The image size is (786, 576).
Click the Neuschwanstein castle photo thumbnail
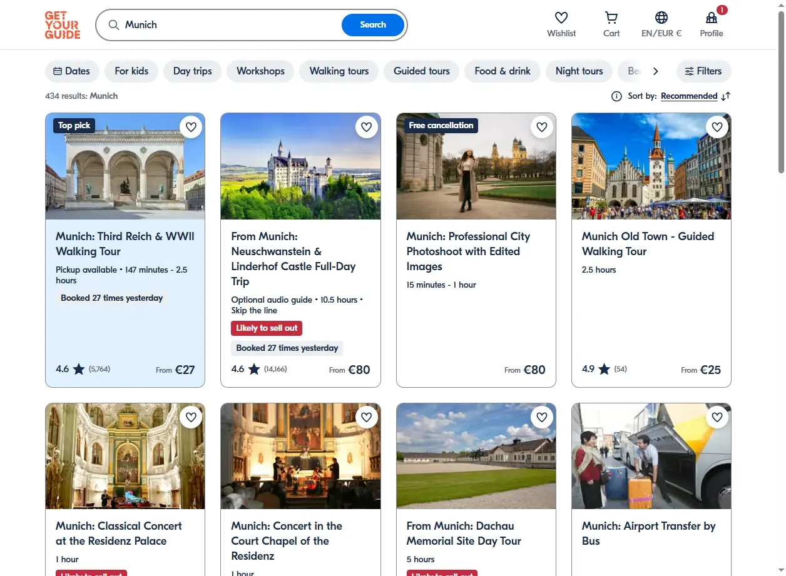click(x=300, y=166)
